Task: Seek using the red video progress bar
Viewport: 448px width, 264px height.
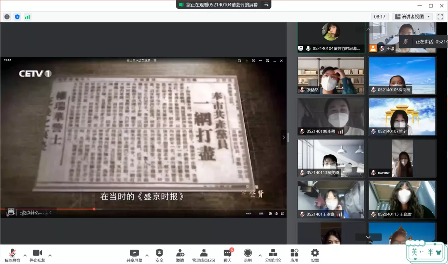Action: (x=143, y=209)
